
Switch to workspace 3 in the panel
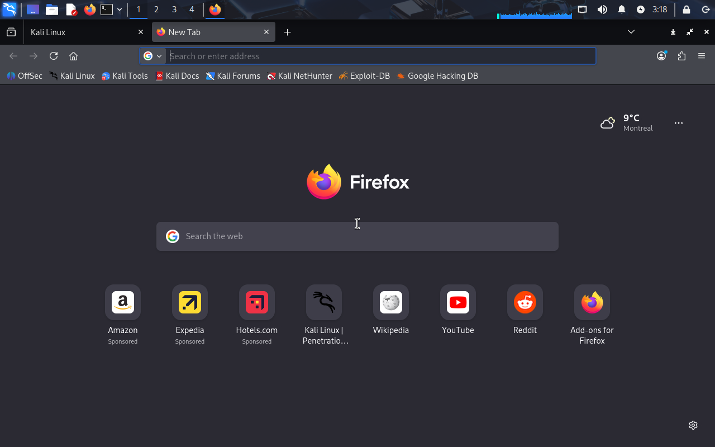pos(174,9)
